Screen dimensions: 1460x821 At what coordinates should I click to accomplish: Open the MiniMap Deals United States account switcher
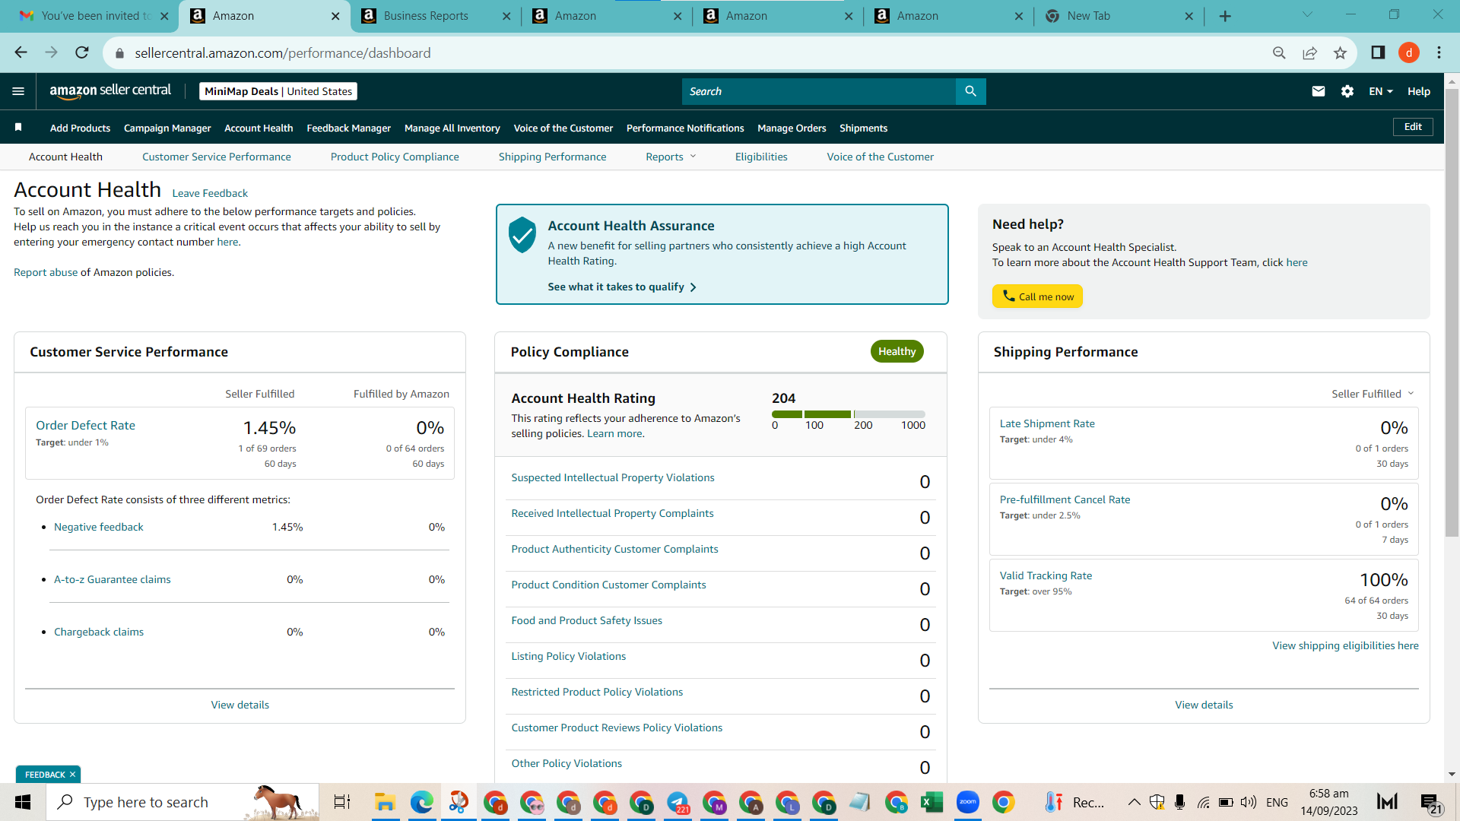[x=278, y=91]
